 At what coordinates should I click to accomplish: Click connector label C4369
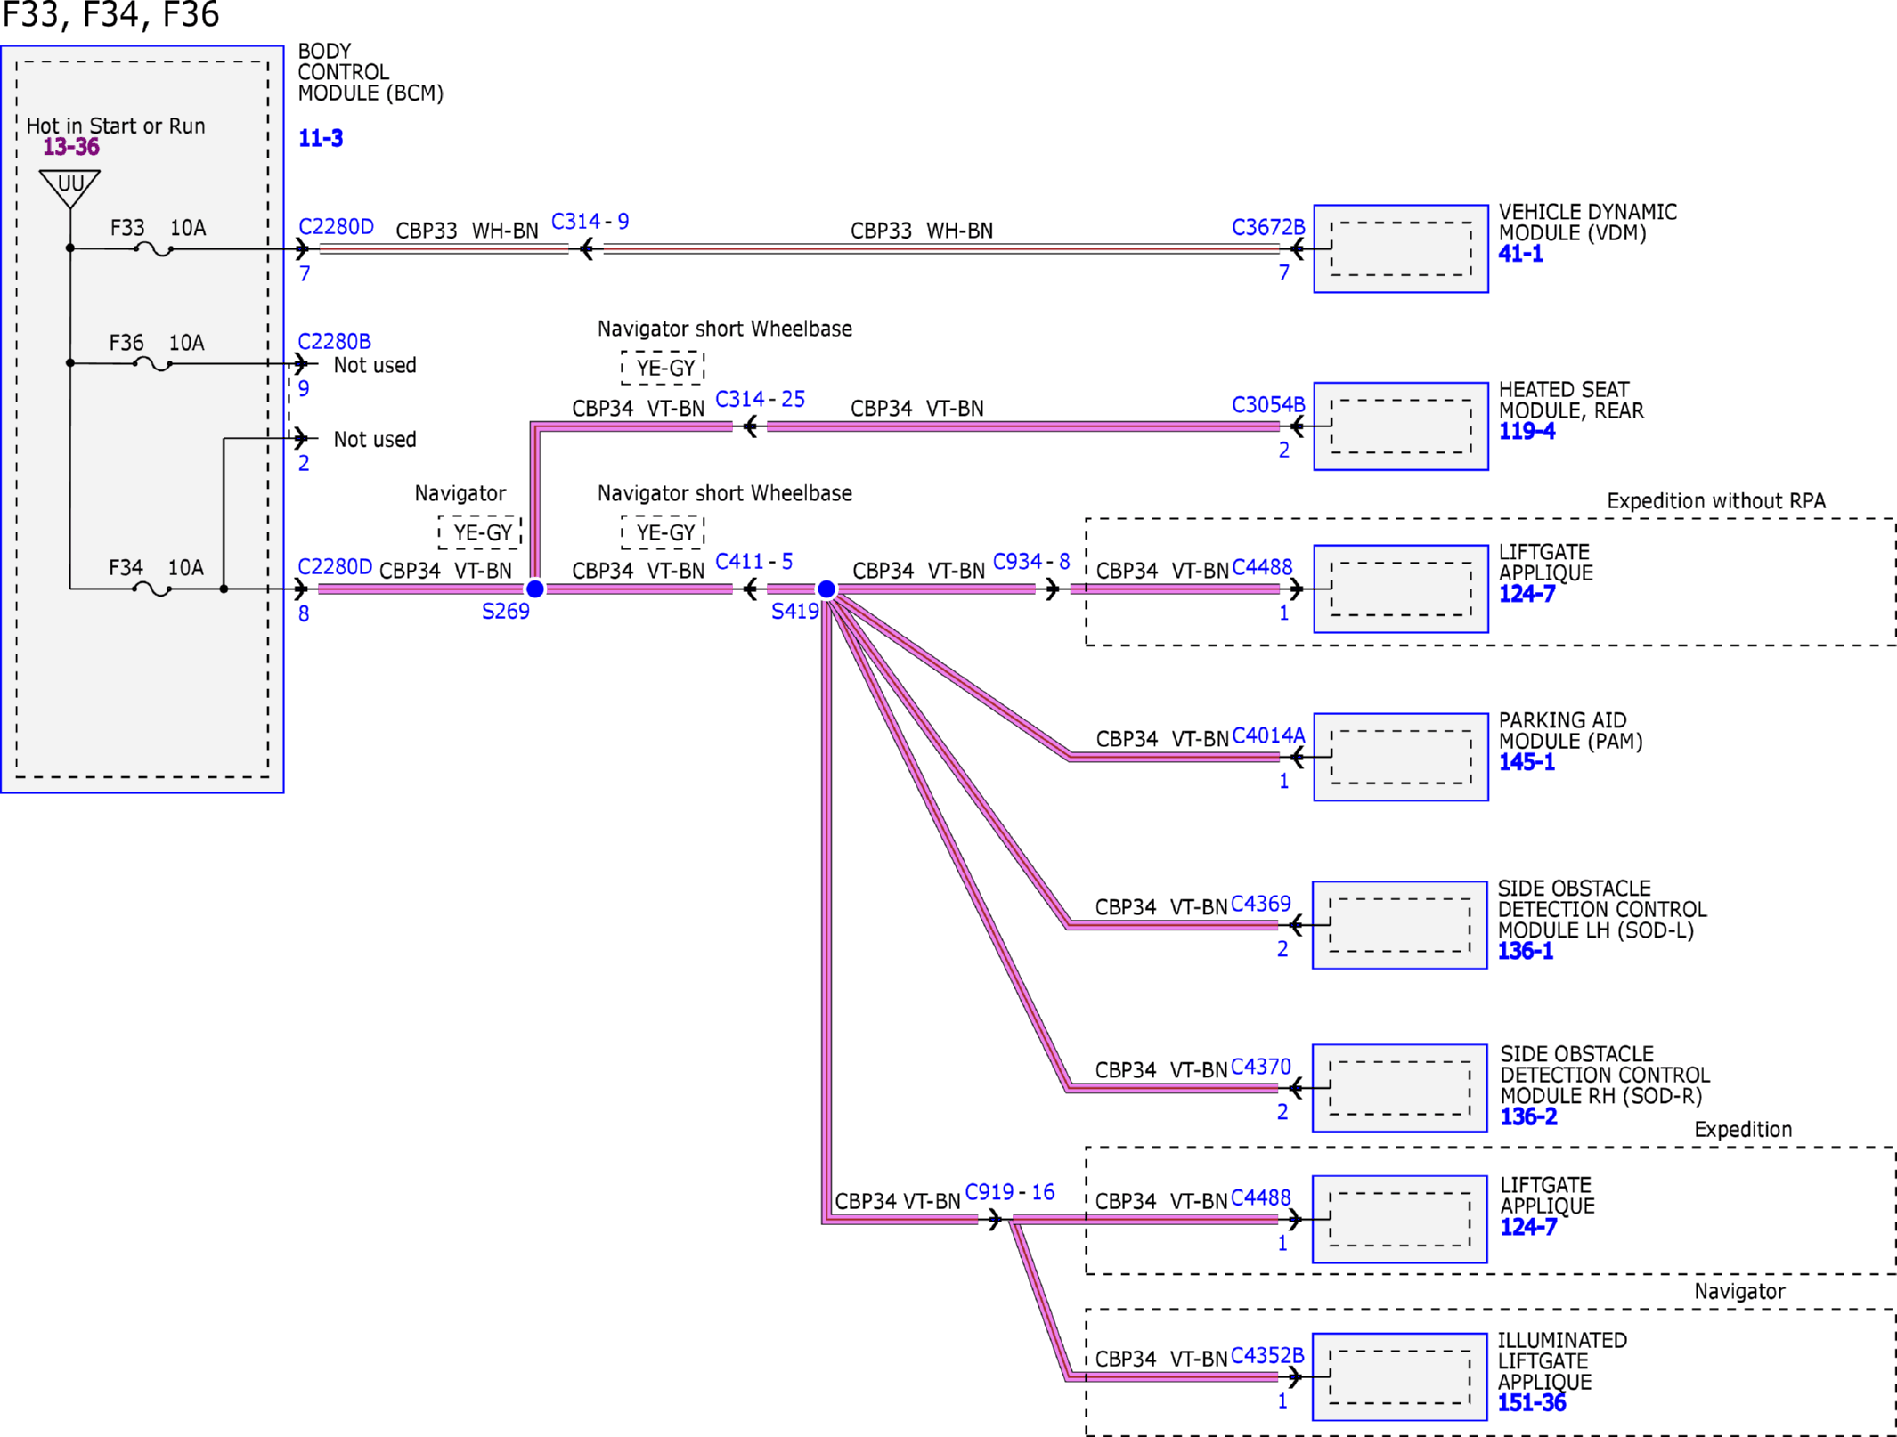pos(1260,904)
